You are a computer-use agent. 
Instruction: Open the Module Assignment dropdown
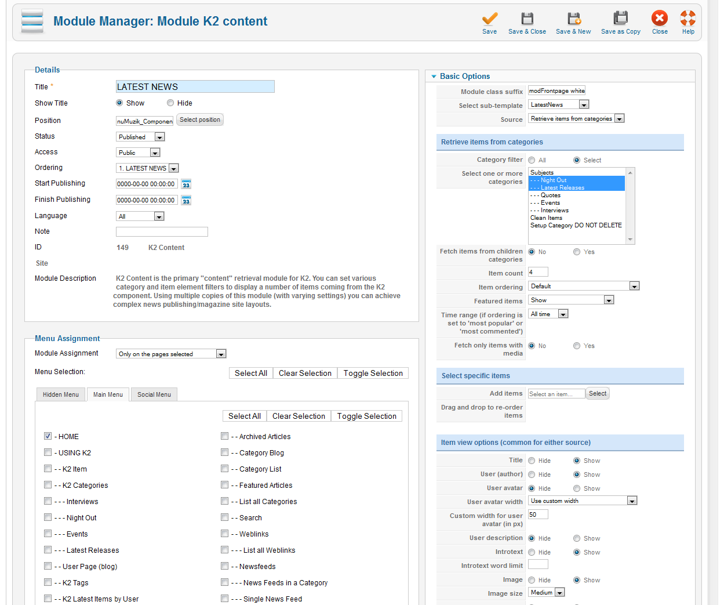pos(172,354)
